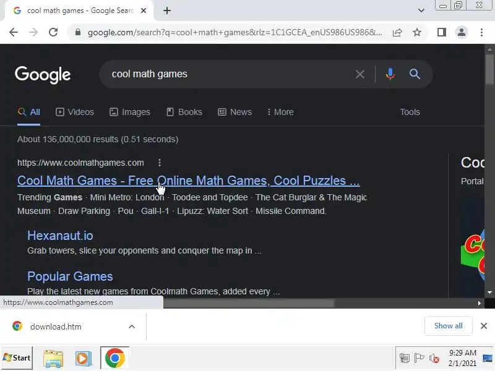Viewport: 495px width, 371px height.
Task: Open options dots beside coolmathgames.com URL
Action: pos(160,163)
